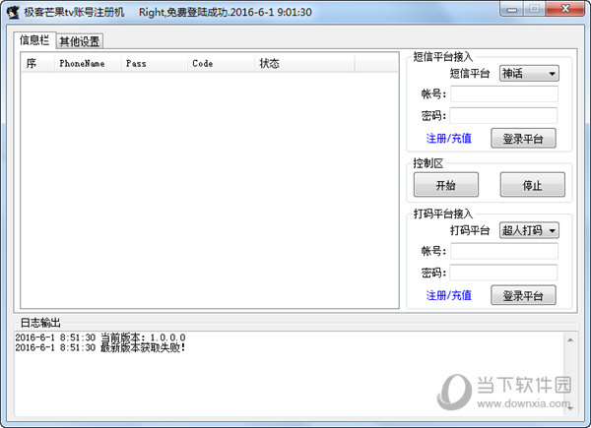Select log line 当前版本: 1.0.0.0
This screenshot has width=591, height=428.
[100, 337]
